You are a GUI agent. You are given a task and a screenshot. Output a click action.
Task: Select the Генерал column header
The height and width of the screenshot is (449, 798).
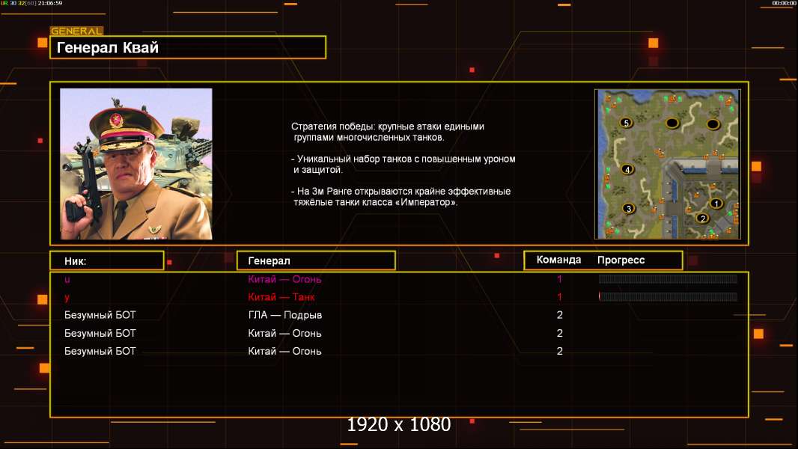click(x=316, y=261)
